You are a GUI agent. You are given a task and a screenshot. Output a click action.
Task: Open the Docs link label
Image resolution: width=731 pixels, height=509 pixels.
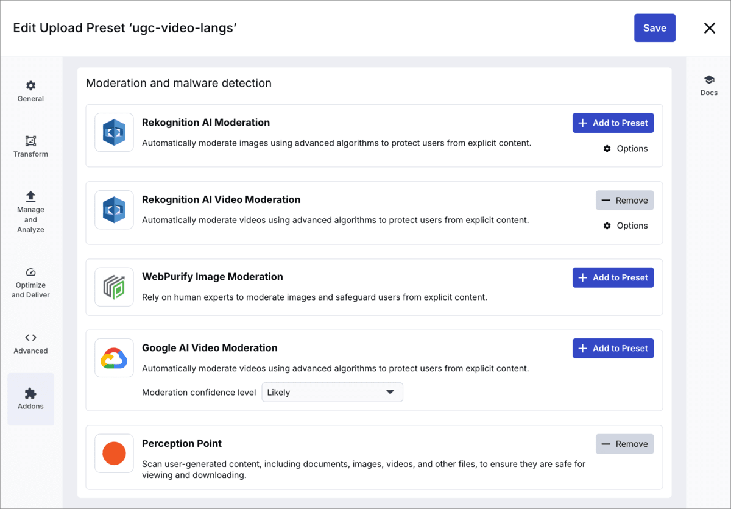(x=709, y=93)
